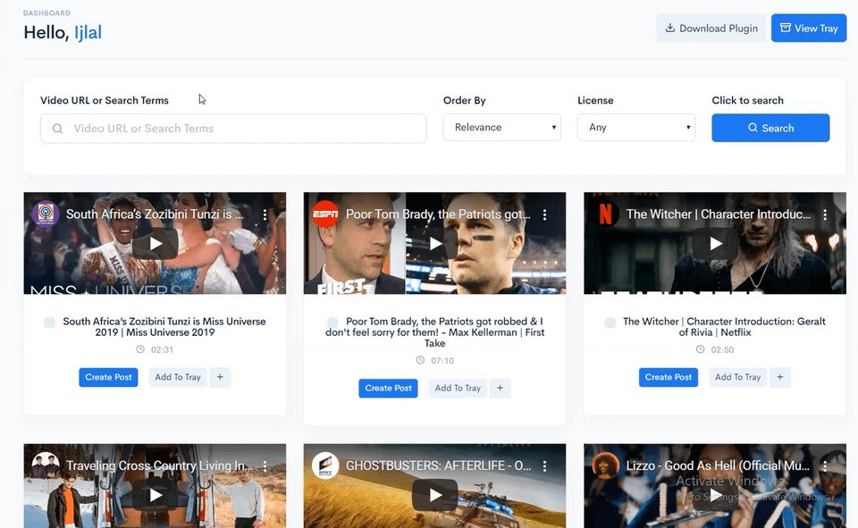Image resolution: width=858 pixels, height=528 pixels.
Task: Click the Video URL or Search Terms field
Action: tap(232, 128)
